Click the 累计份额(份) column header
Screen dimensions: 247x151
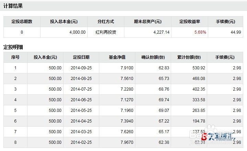tap(189, 57)
